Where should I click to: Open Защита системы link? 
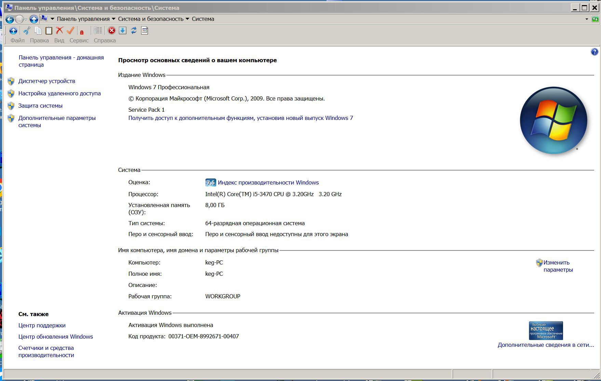[x=40, y=106]
